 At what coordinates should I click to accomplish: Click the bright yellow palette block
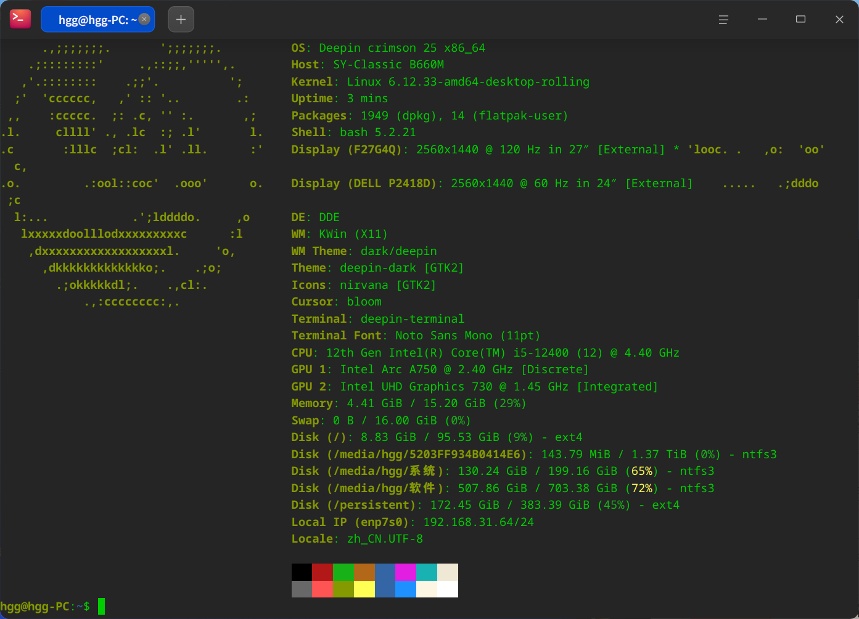click(x=364, y=589)
